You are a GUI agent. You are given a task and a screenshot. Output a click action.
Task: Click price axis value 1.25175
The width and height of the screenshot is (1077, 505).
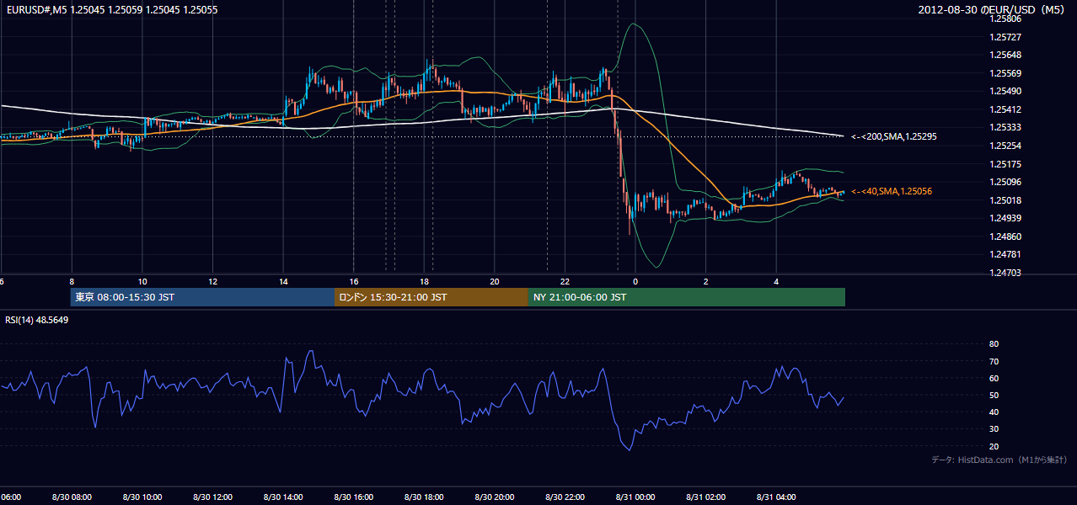pyautogui.click(x=1005, y=164)
